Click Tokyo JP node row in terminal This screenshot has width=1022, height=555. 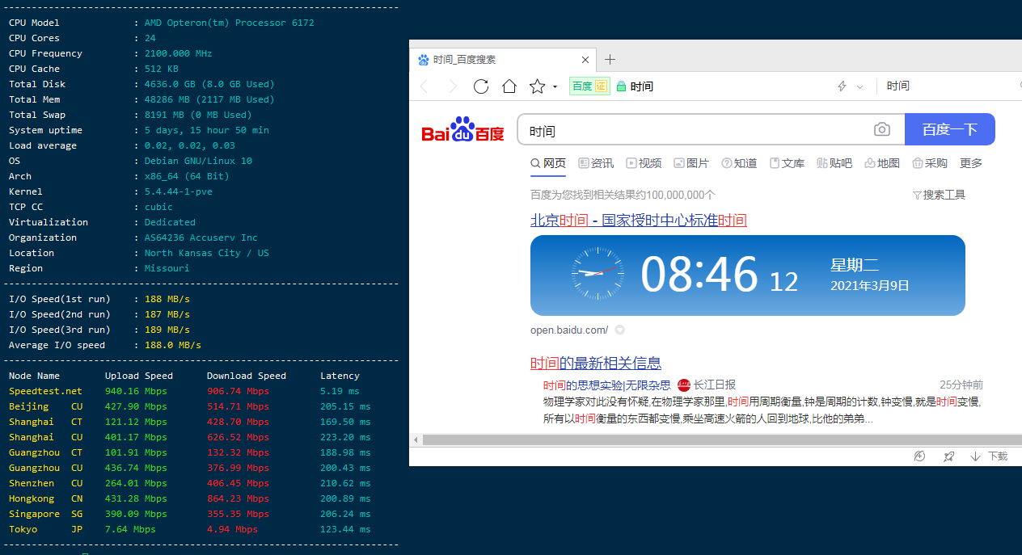click(189, 529)
